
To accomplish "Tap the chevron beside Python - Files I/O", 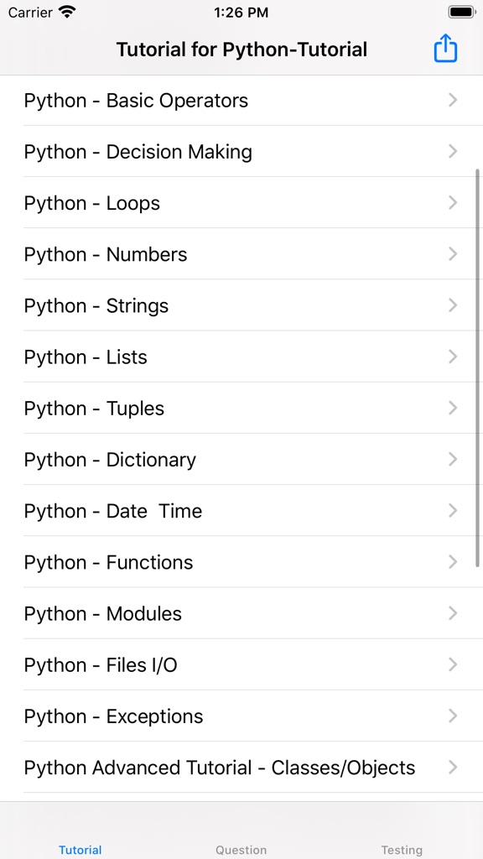I will (452, 664).
